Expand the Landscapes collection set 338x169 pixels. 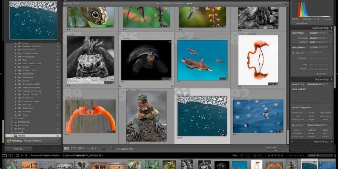(11, 125)
